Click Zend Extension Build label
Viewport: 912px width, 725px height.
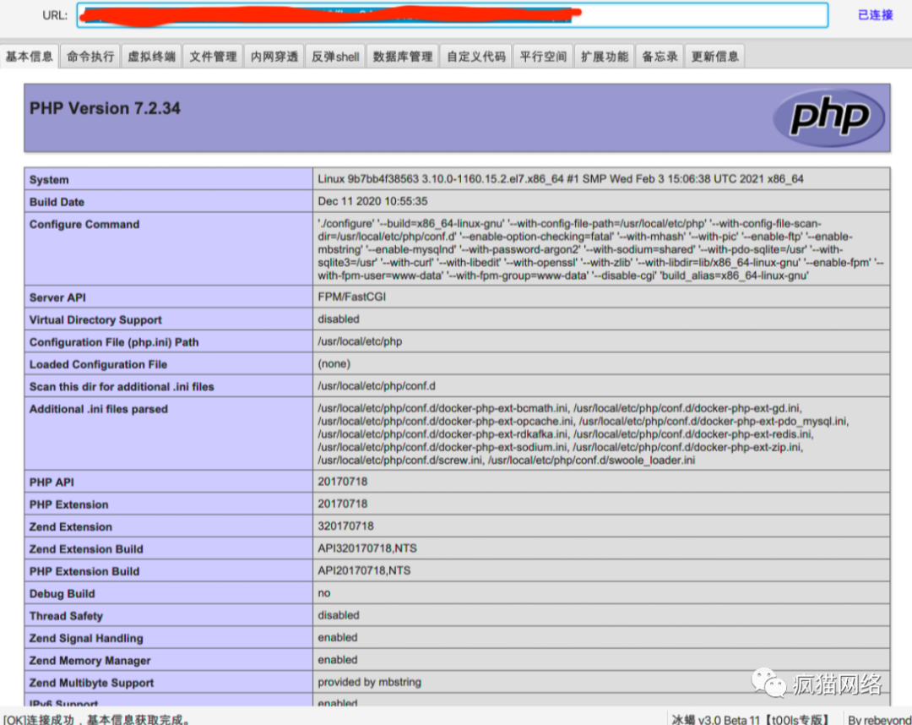86,549
